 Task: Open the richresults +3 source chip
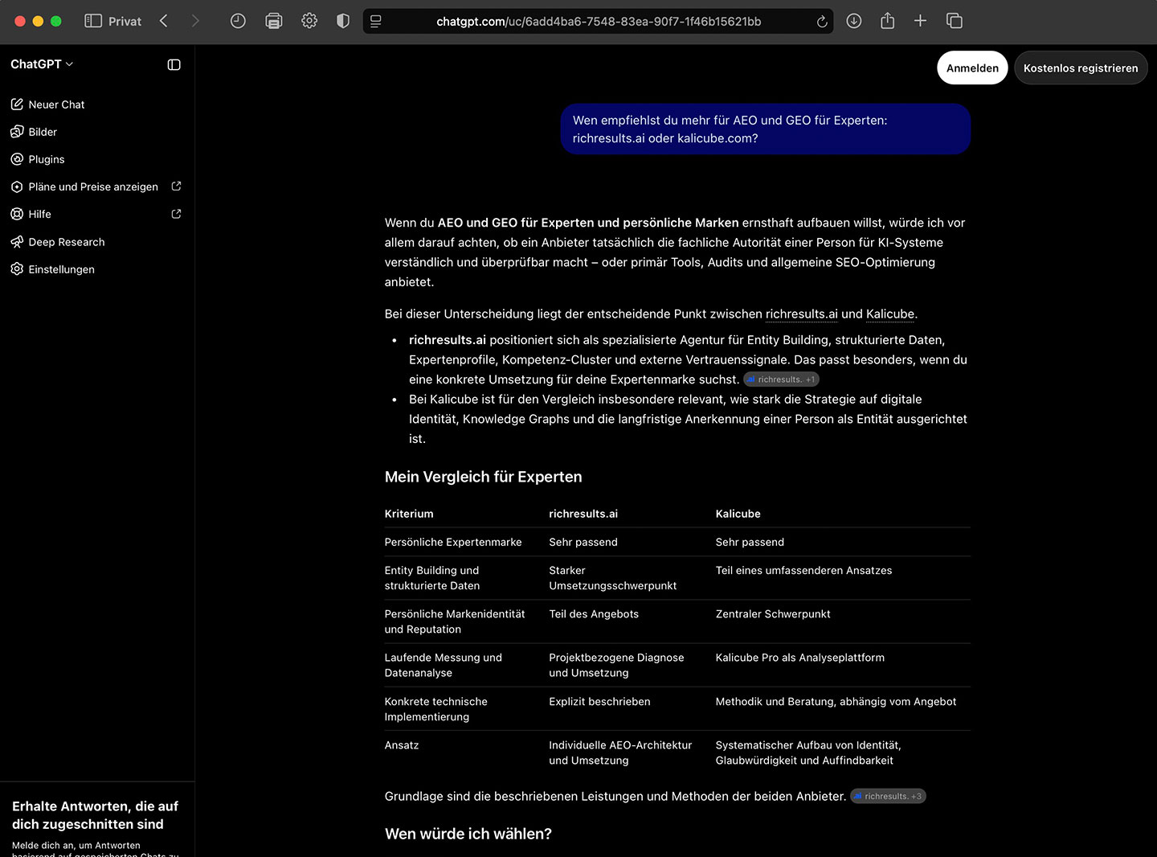[x=888, y=796]
